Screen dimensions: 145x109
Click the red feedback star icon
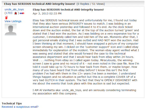pos(16,13)
